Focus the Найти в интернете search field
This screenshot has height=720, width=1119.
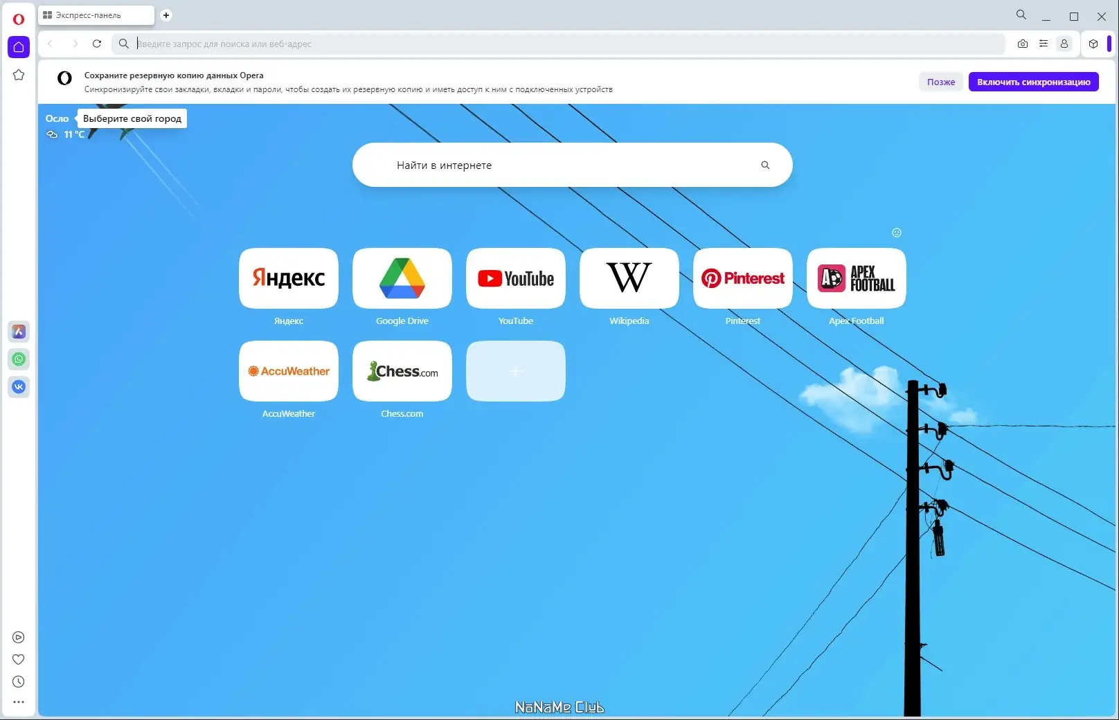coord(572,165)
